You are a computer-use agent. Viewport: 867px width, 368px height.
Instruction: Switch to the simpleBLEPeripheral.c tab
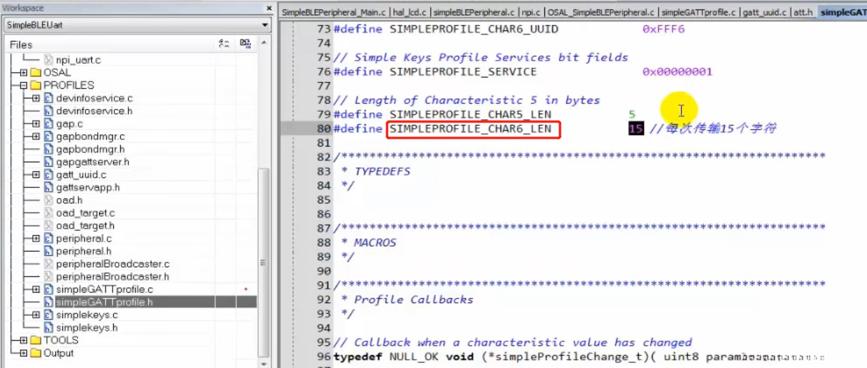[474, 12]
